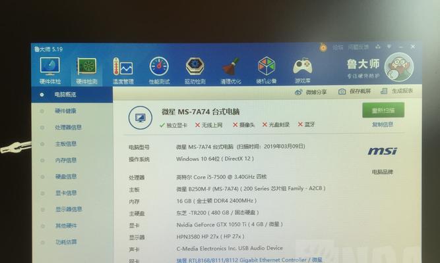Open 温度管理 thermometer icon
The width and height of the screenshot is (440, 263).
(x=123, y=66)
